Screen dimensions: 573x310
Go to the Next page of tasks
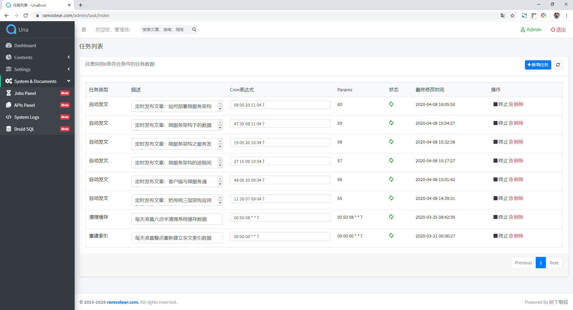tap(554, 263)
